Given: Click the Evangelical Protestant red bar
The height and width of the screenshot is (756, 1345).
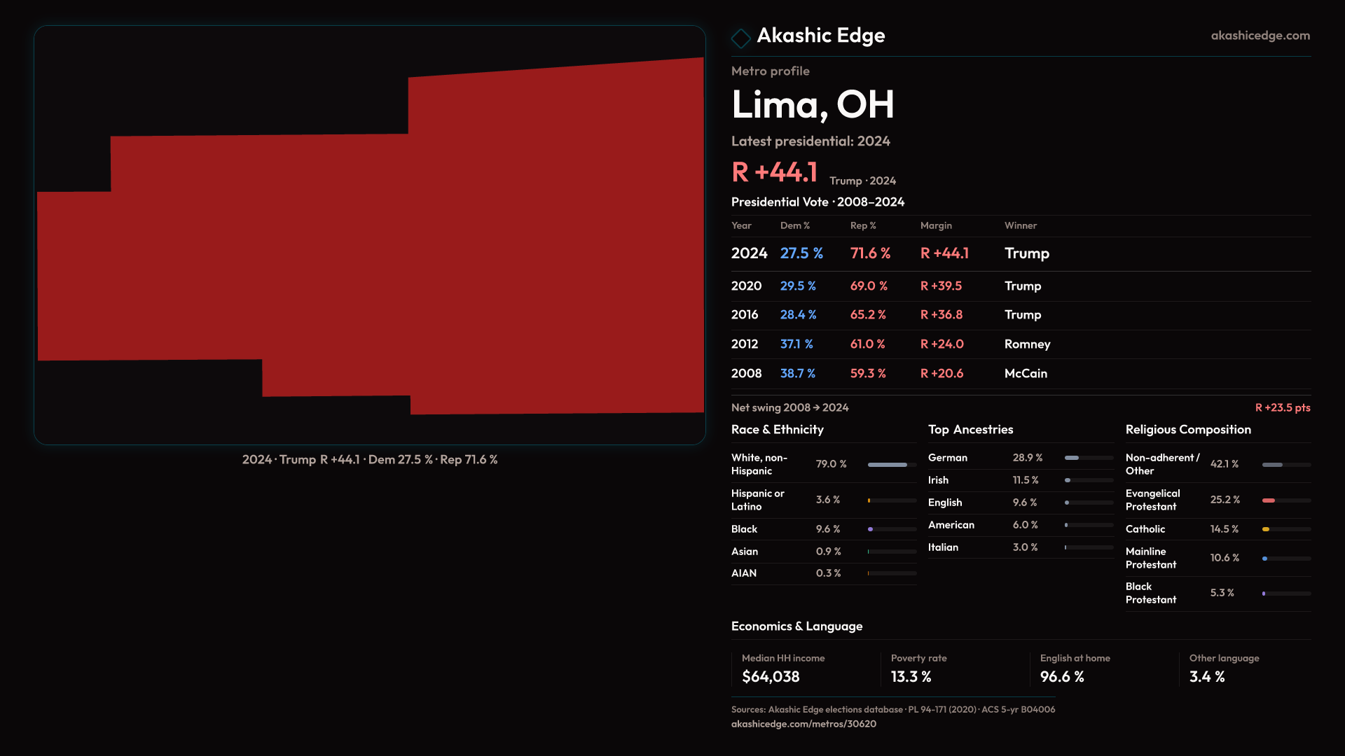Looking at the screenshot, I should (x=1269, y=500).
